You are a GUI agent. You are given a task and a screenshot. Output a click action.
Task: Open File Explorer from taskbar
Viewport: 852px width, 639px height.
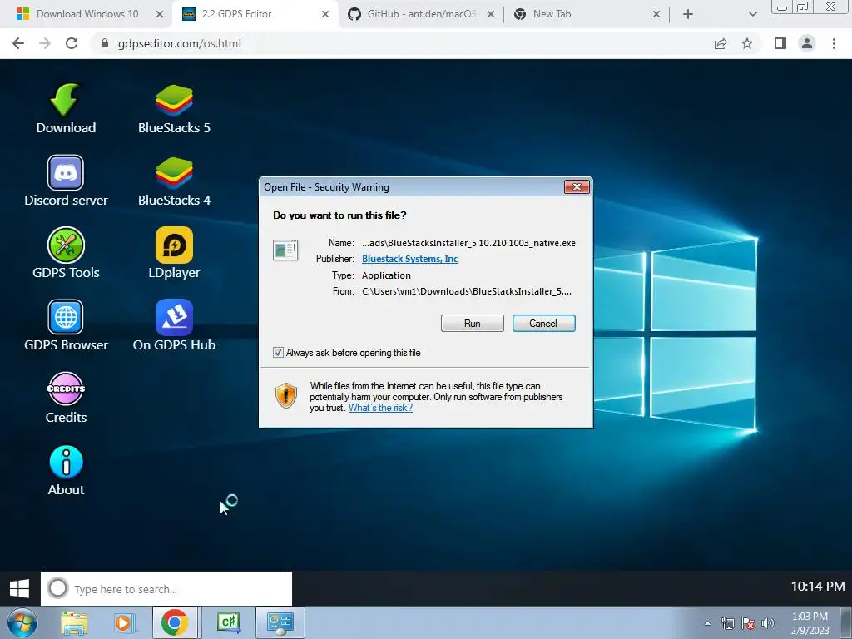[74, 622]
